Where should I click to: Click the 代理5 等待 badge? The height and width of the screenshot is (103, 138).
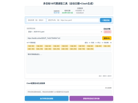click(x=65, y=46)
